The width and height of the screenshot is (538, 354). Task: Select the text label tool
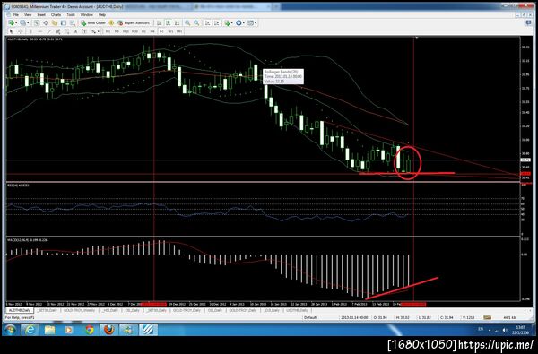[x=84, y=31]
